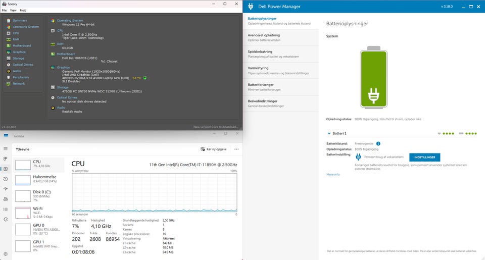Screen dimensions: 485x260
Task: Open Varmestyring tab
Action: click(x=280, y=71)
